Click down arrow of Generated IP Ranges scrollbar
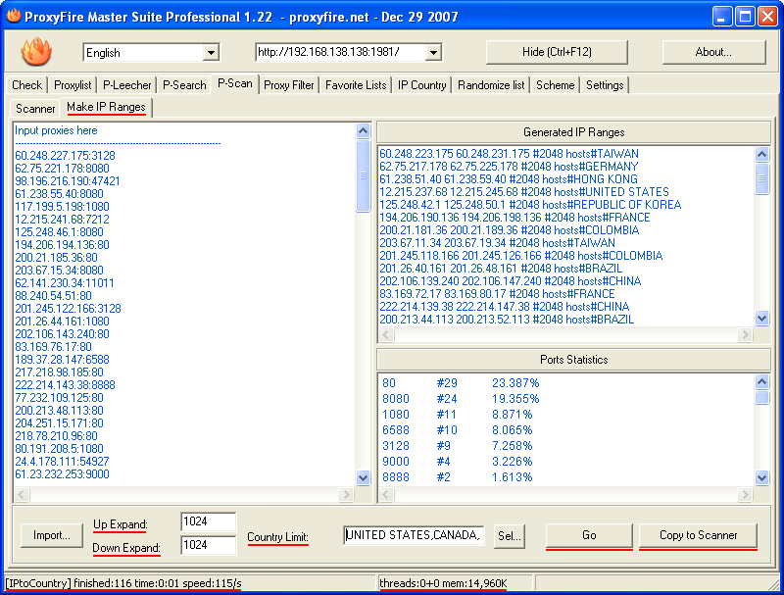The height and width of the screenshot is (595, 784). [761, 318]
